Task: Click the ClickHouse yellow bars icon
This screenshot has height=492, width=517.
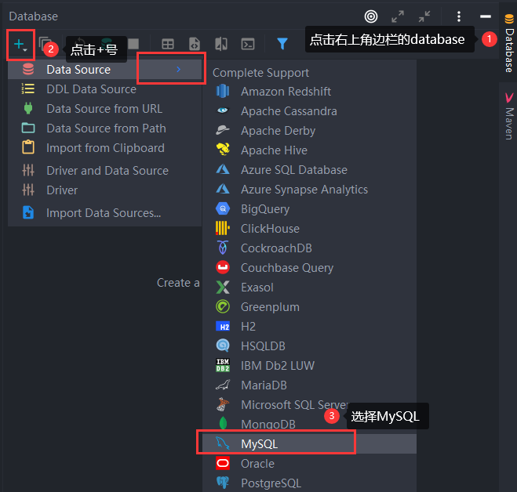Action: [223, 228]
